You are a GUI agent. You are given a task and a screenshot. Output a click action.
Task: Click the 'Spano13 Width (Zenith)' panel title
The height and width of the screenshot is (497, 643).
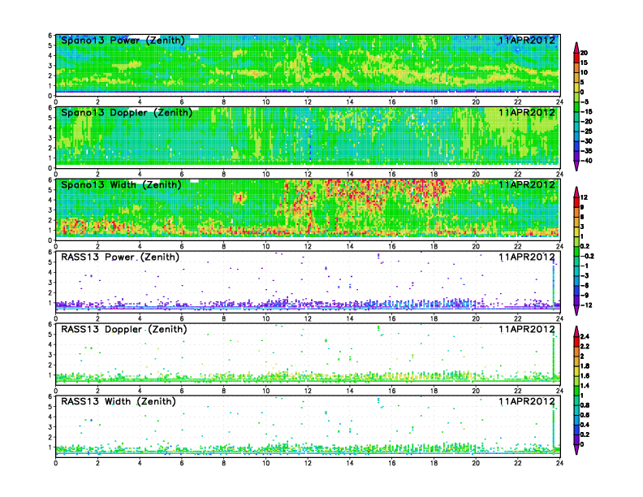pos(122,184)
